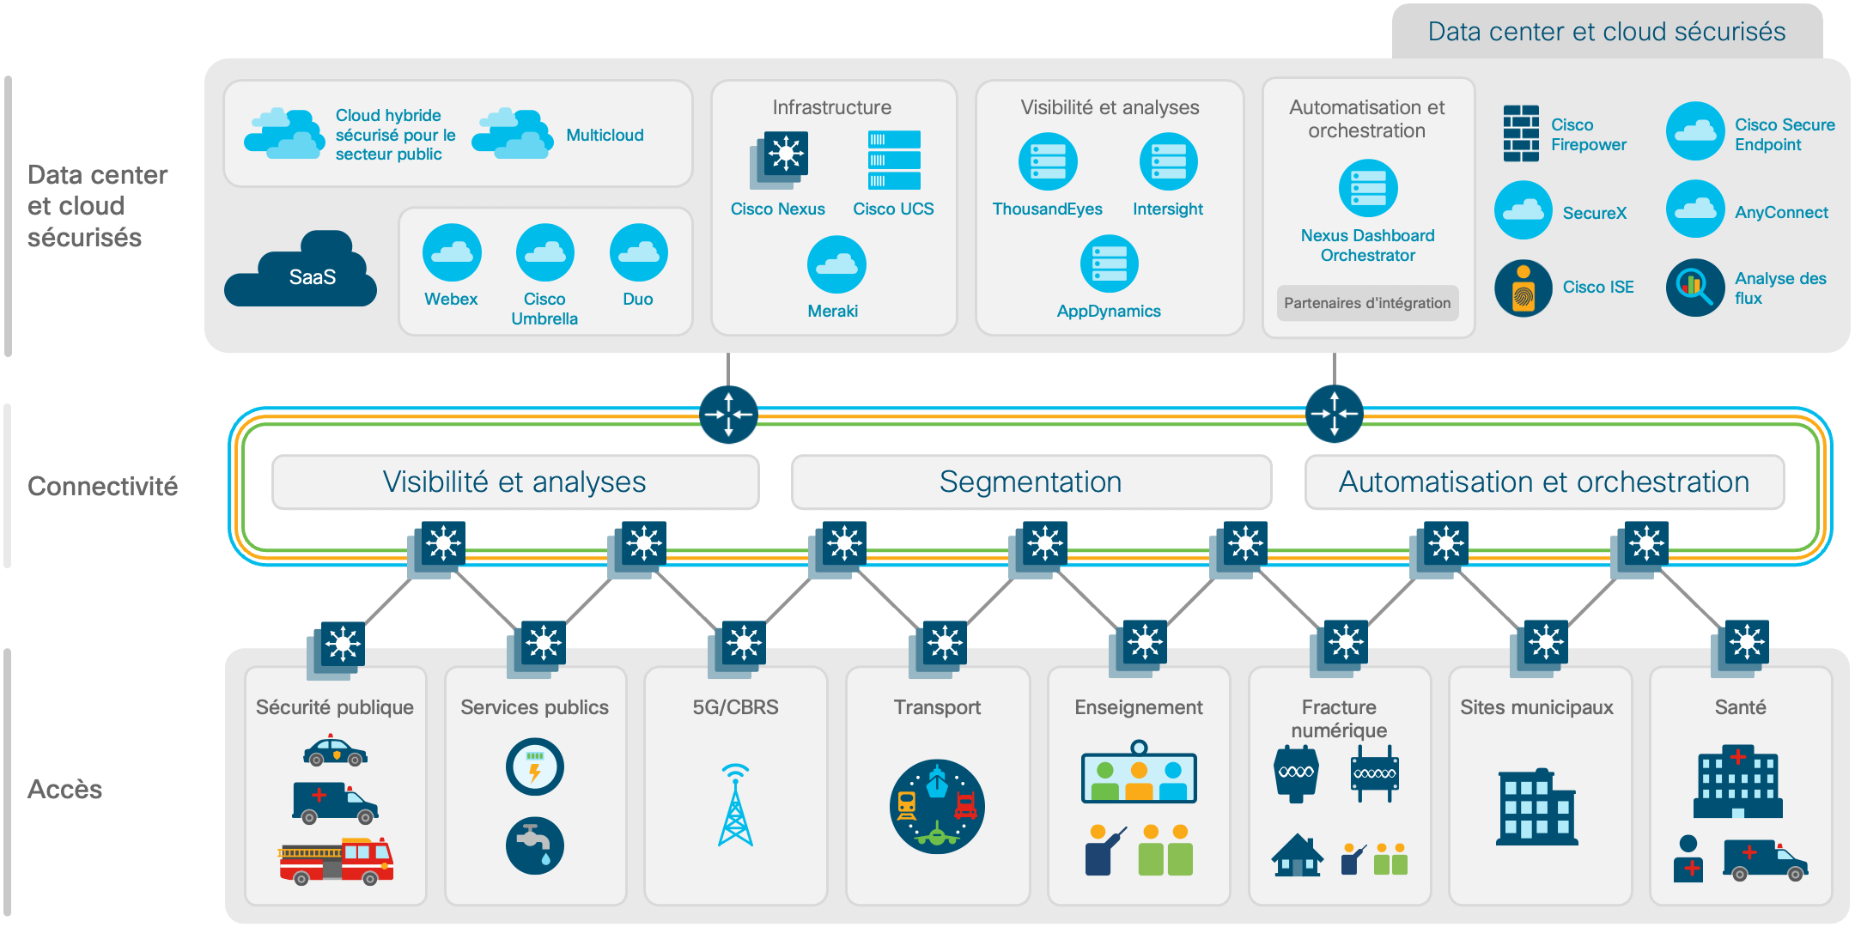Select the Meraki cloud icon
This screenshot has width=1855, height=927.
[x=836, y=264]
